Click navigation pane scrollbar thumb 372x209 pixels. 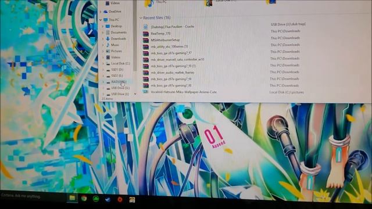pyautogui.click(x=135, y=35)
